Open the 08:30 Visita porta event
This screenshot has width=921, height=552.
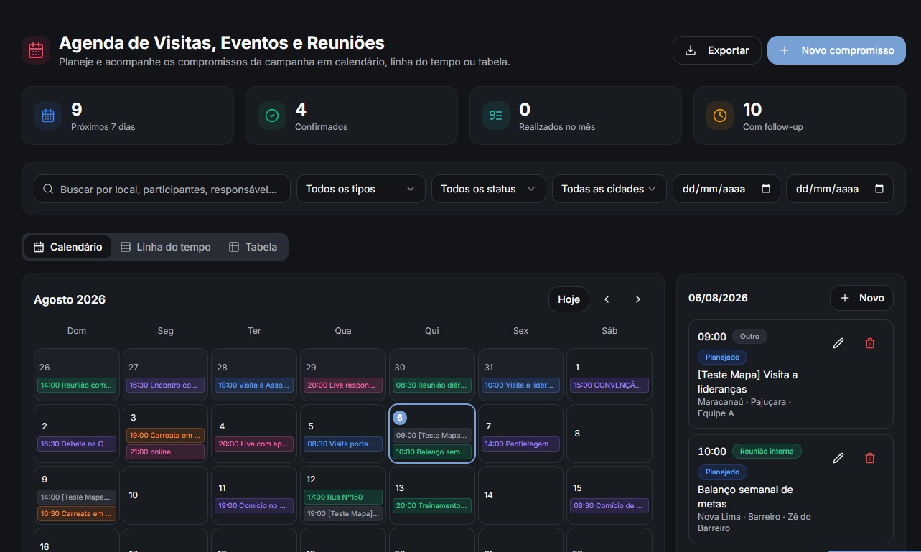(x=343, y=444)
